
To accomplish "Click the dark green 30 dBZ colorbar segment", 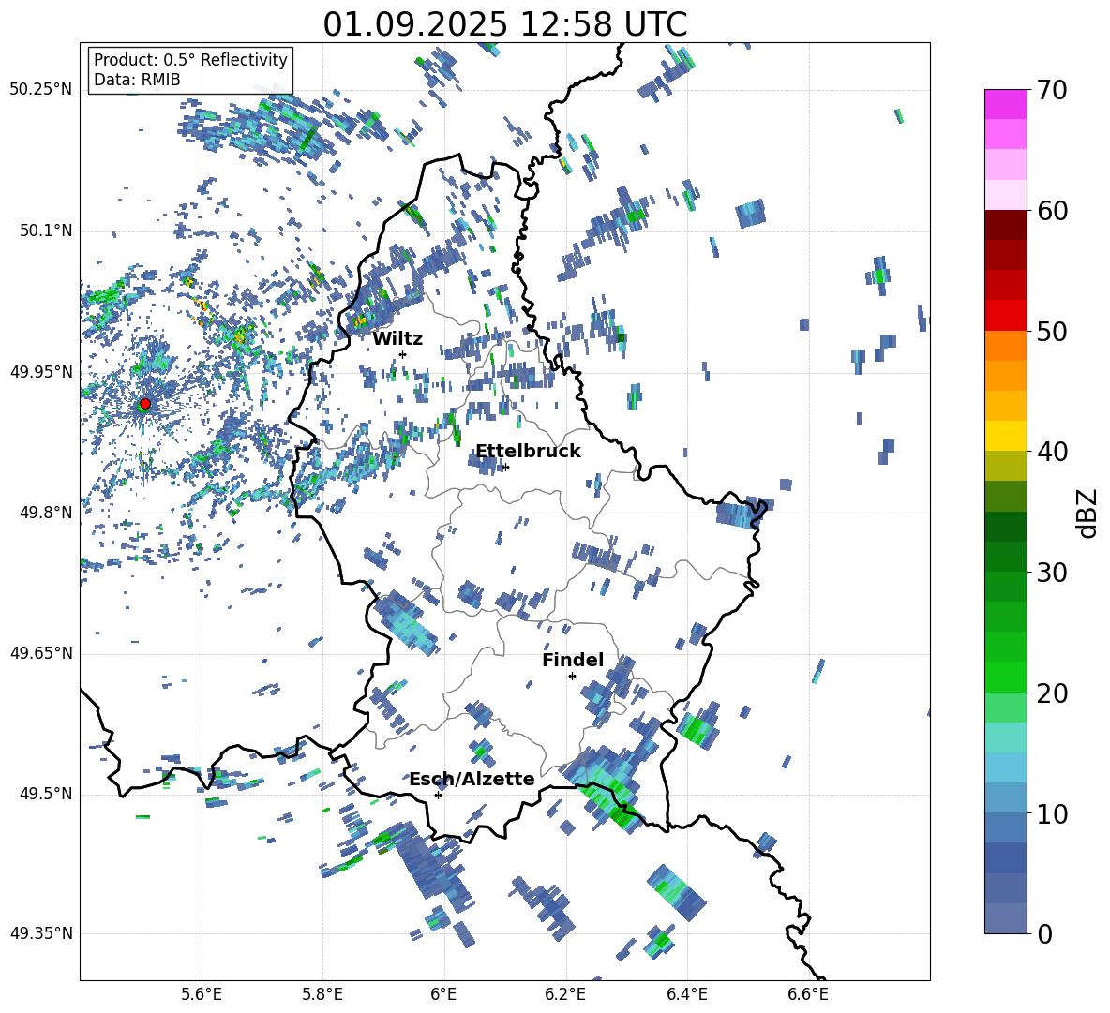I will point(1006,557).
